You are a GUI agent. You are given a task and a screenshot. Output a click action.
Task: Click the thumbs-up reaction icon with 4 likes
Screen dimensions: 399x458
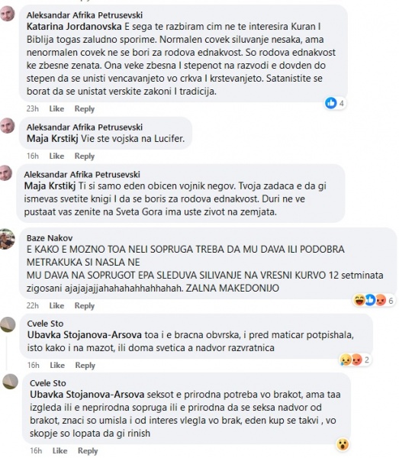click(330, 103)
